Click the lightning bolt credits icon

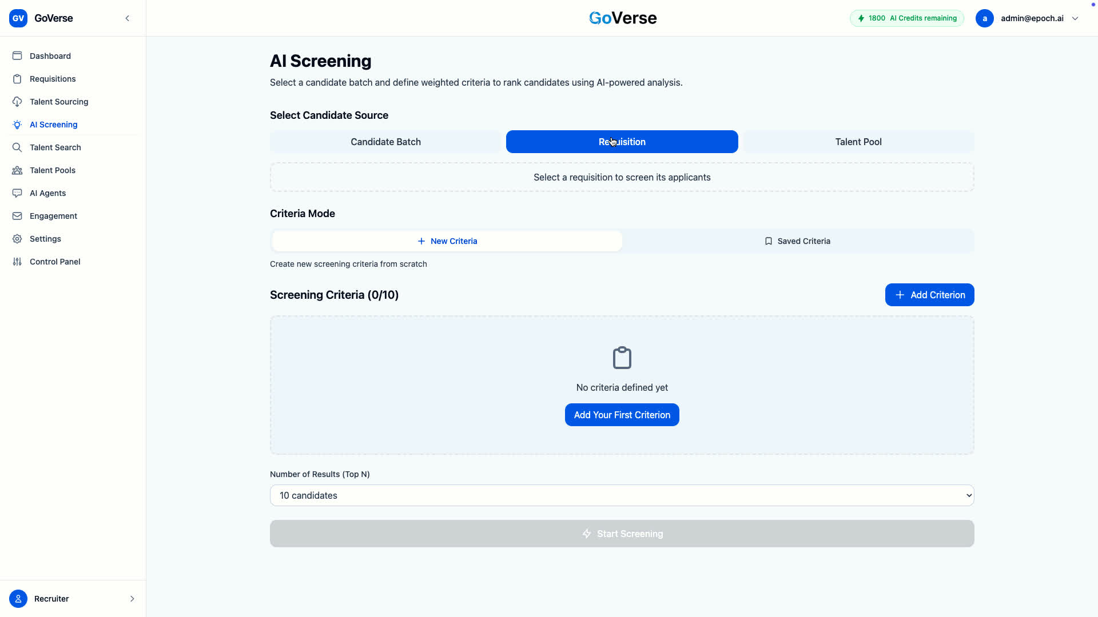click(x=861, y=18)
